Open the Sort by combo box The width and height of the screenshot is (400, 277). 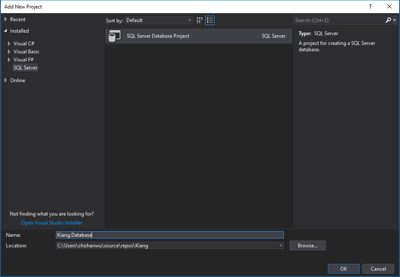[158, 20]
